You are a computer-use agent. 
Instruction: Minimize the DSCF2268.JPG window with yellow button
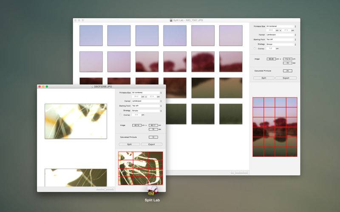(x=43, y=86)
